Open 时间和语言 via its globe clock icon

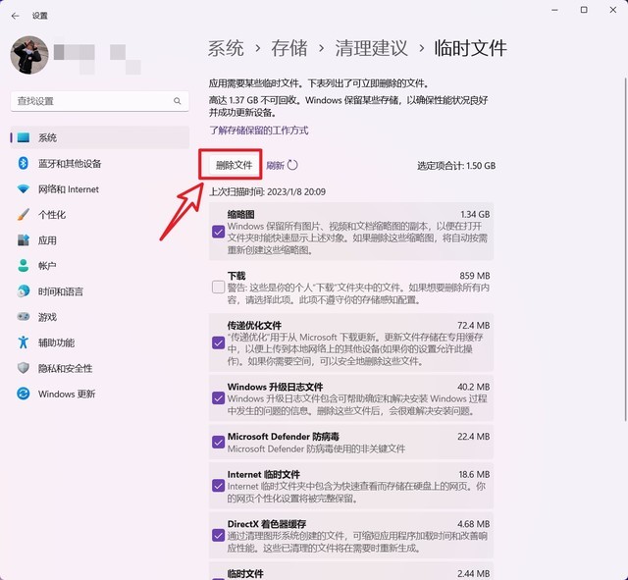coord(24,290)
